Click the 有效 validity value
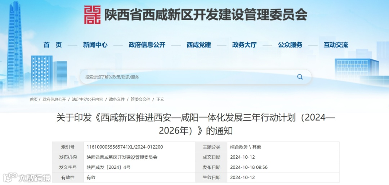 click(x=91, y=177)
